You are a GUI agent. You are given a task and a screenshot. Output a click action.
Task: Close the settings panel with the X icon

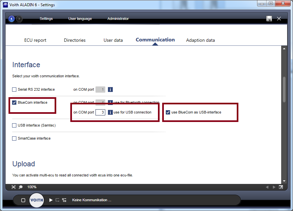pos(279,19)
